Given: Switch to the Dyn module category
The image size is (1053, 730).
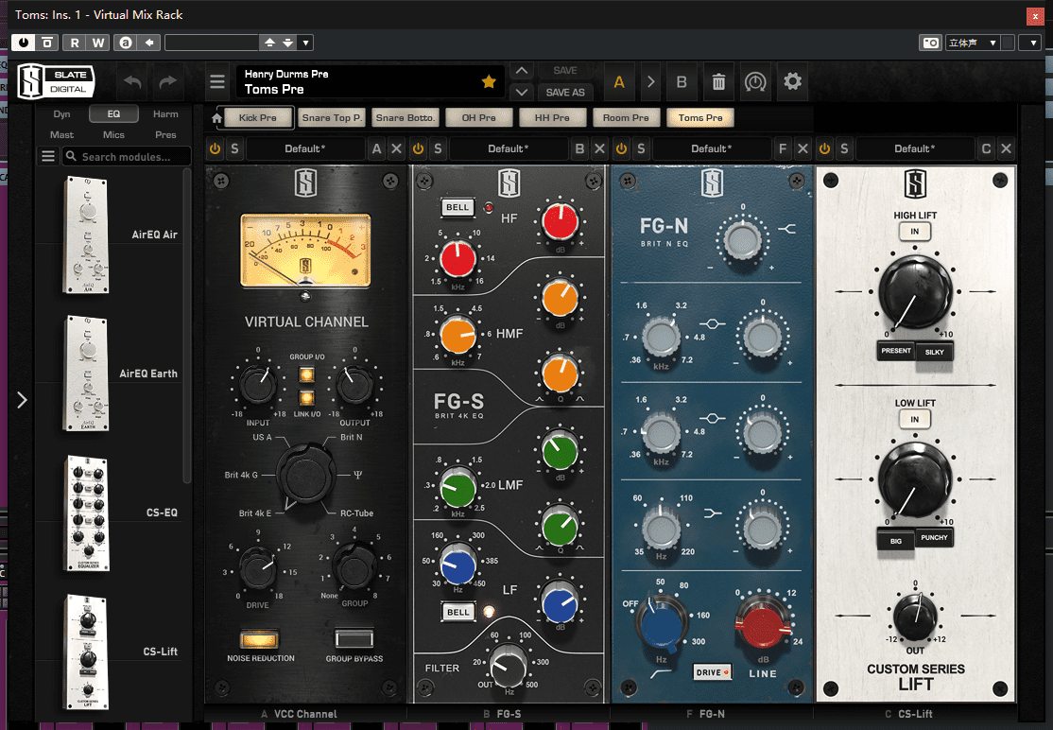Looking at the screenshot, I should pos(61,114).
